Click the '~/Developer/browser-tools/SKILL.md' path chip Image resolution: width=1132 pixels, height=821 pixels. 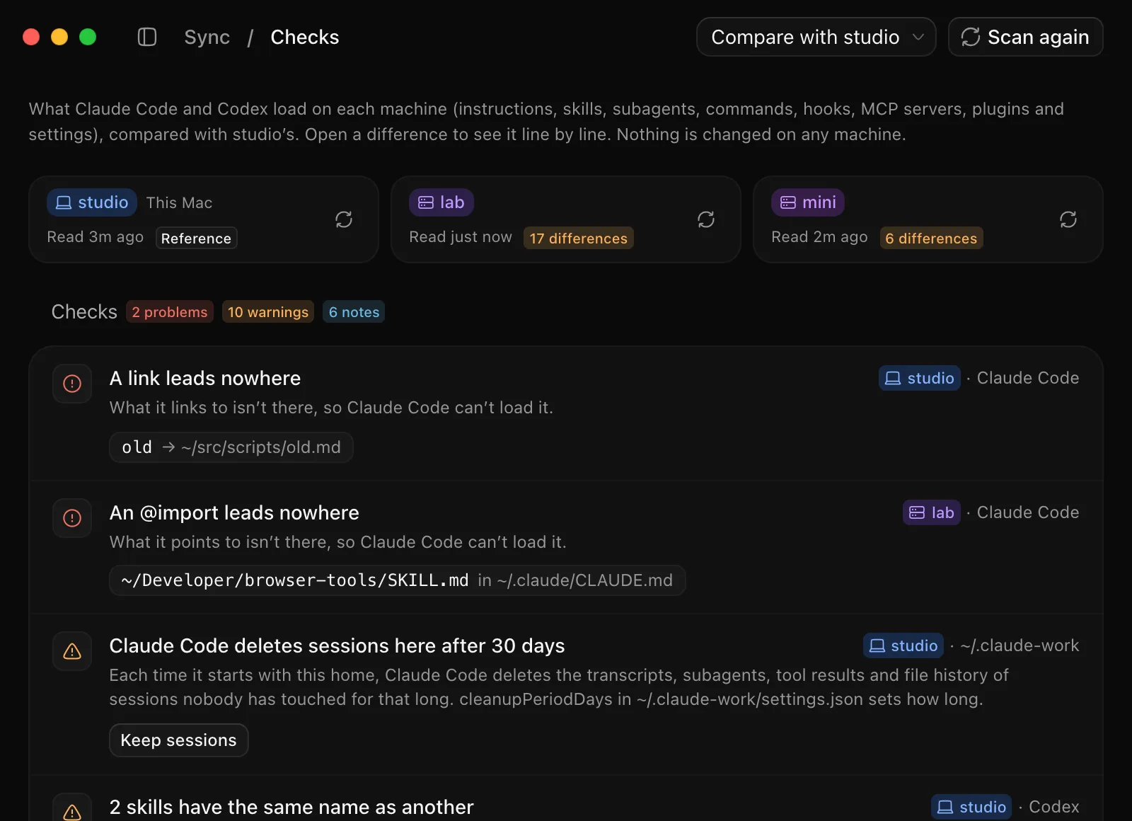click(398, 580)
